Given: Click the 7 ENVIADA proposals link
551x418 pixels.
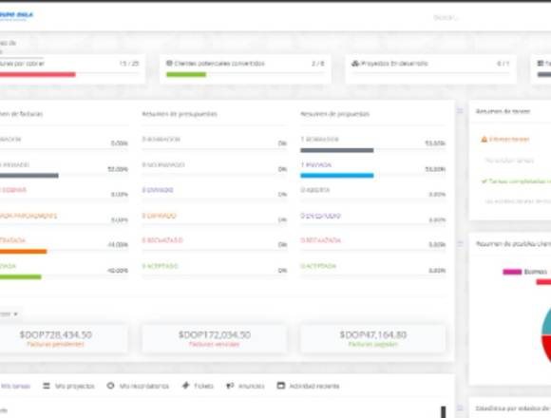Looking at the screenshot, I should tap(315, 164).
